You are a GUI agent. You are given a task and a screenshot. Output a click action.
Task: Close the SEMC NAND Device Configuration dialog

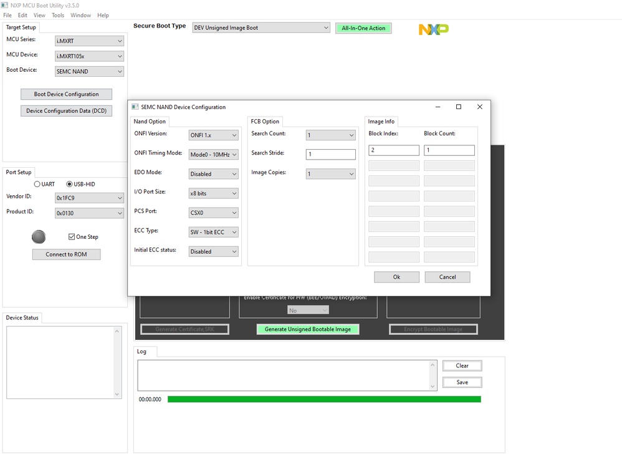pos(480,107)
